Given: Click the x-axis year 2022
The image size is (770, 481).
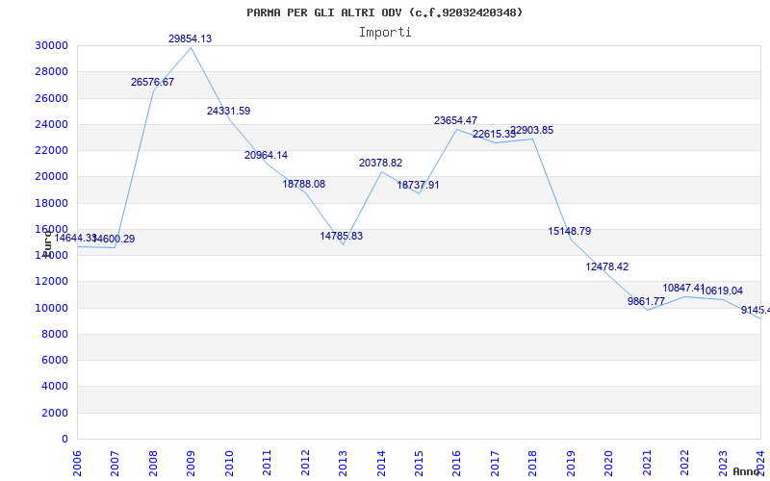Looking at the screenshot, I should click(684, 463).
